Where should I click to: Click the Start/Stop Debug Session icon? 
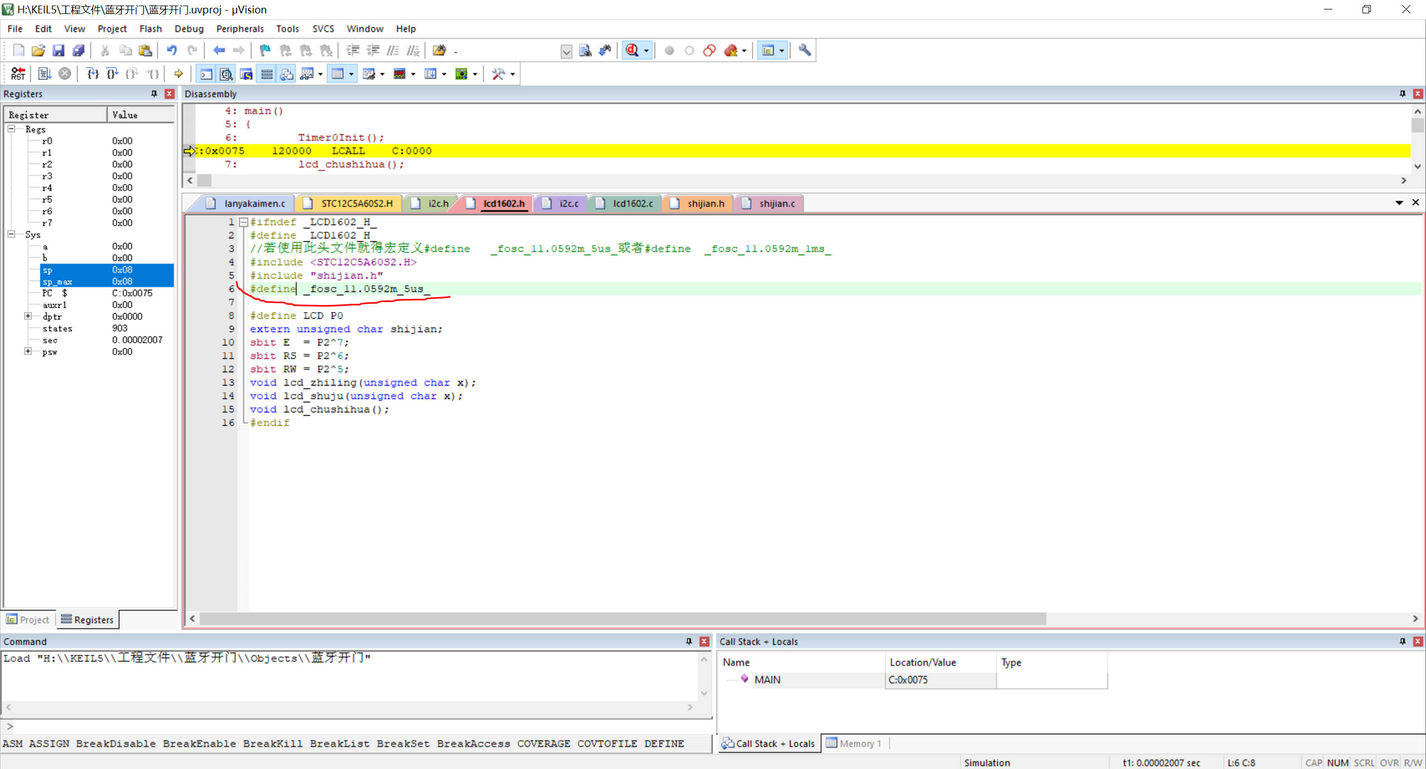(x=632, y=51)
